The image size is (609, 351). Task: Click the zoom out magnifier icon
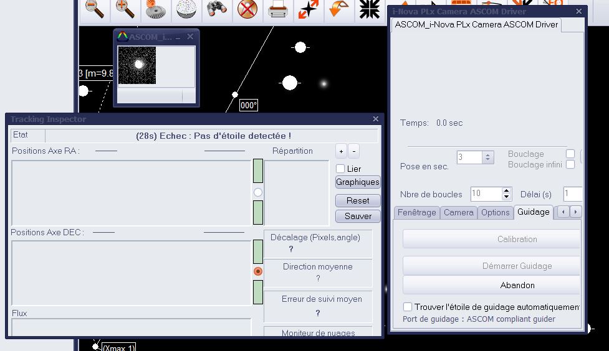94,9
